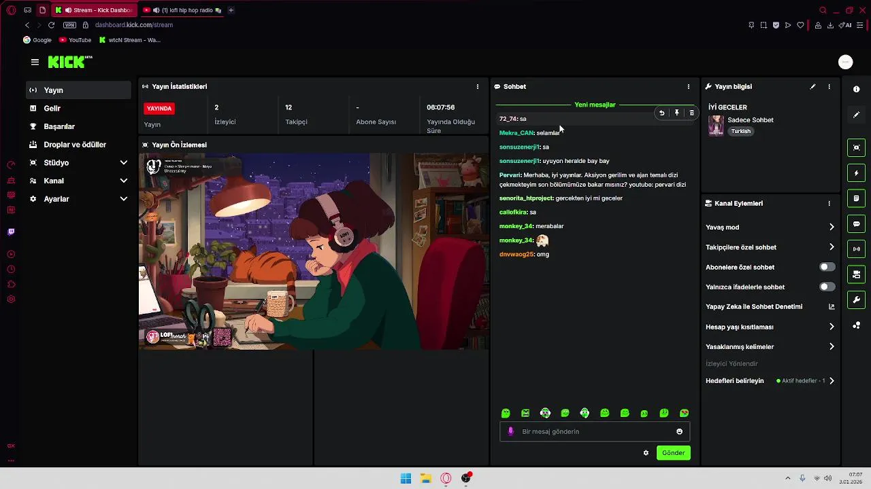Reload the page in browser toolbar

(x=51, y=25)
